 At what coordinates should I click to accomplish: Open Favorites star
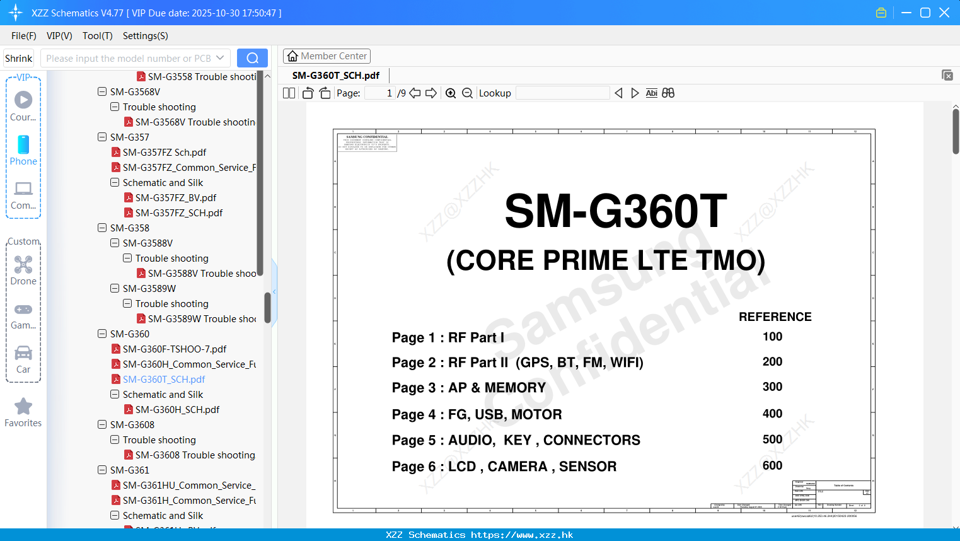pos(23,412)
